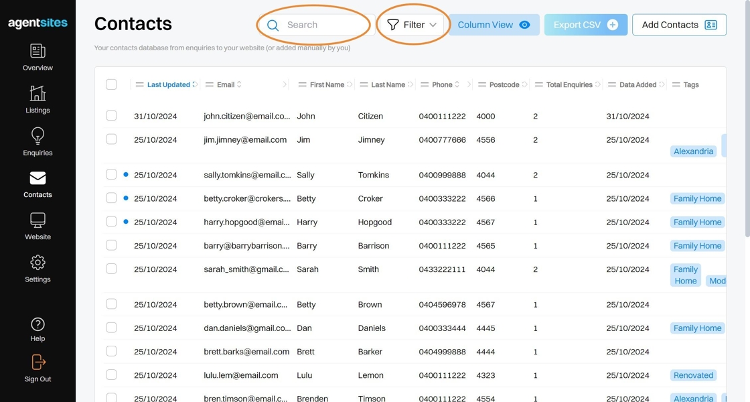Image resolution: width=750 pixels, height=402 pixels.
Task: Sort by Phone using its sort arrows
Action: point(457,84)
